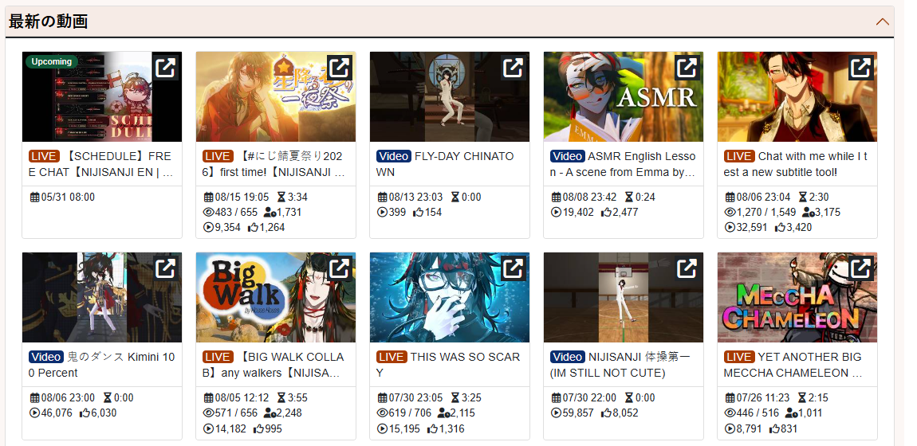Open external link on にじ鯖夏祭り thumbnail
Viewport: 917px width, 446px height.
click(339, 68)
